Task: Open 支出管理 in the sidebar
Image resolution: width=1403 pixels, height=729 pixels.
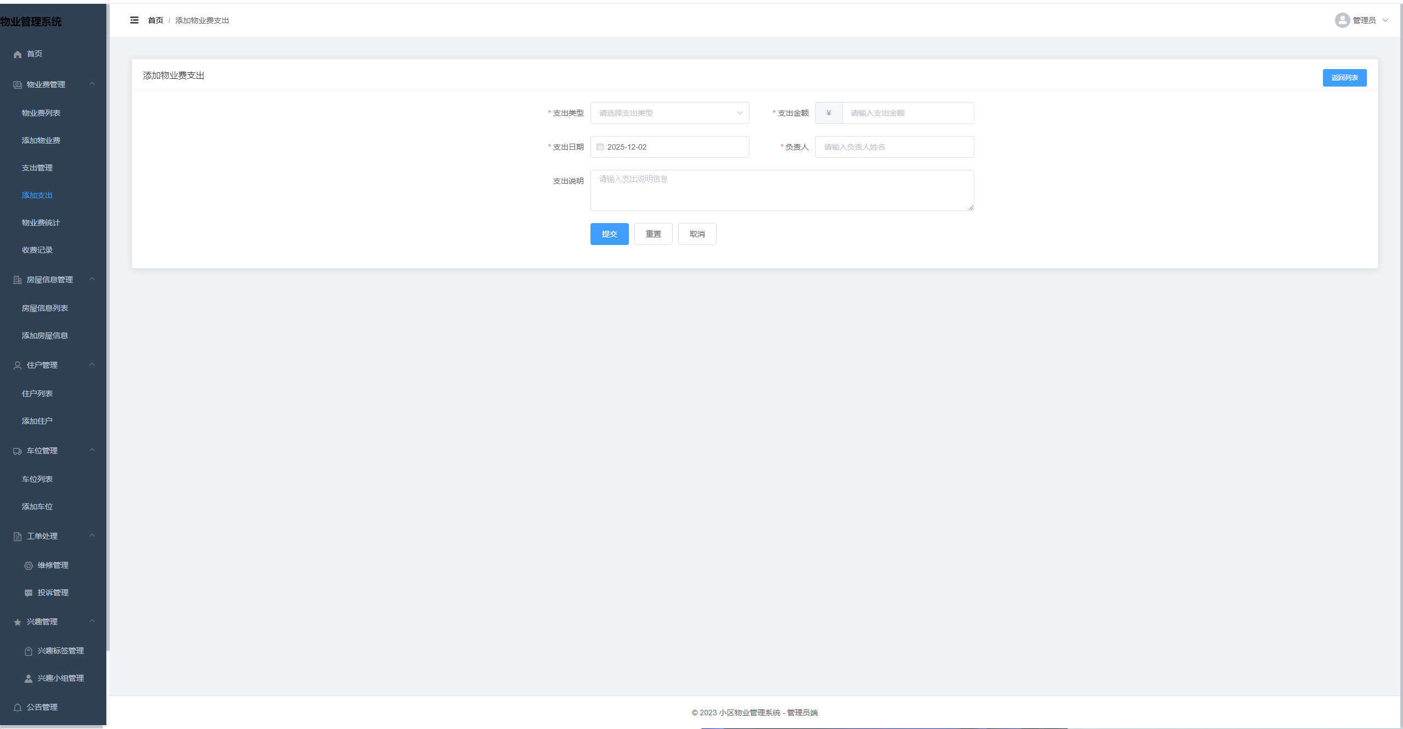Action: click(x=37, y=168)
